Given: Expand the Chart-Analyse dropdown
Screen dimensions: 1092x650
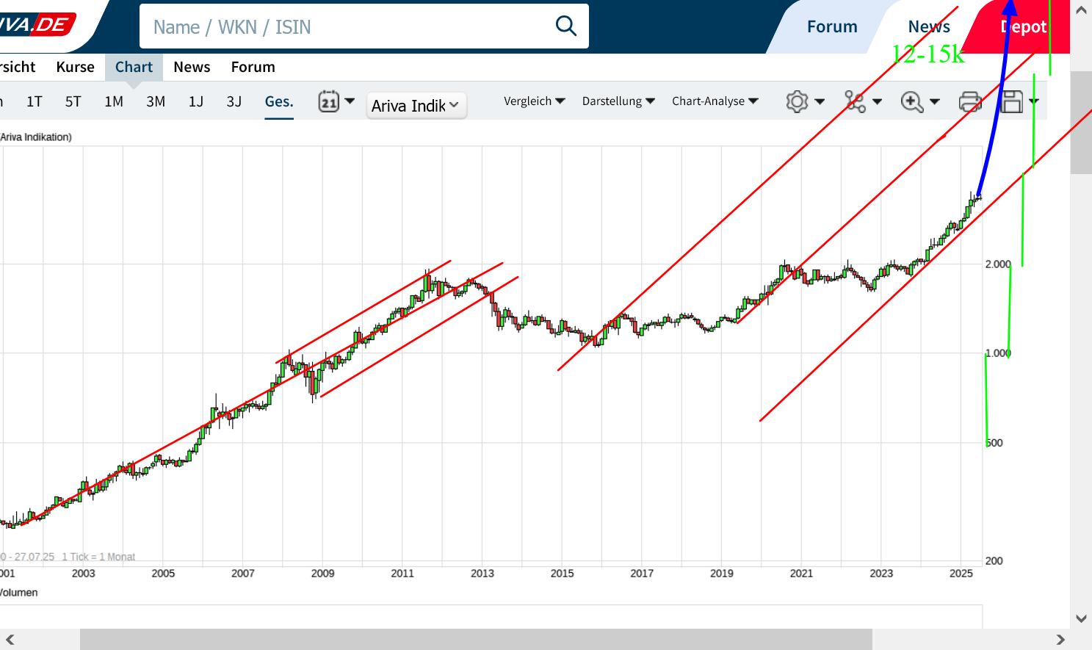Looking at the screenshot, I should [715, 101].
